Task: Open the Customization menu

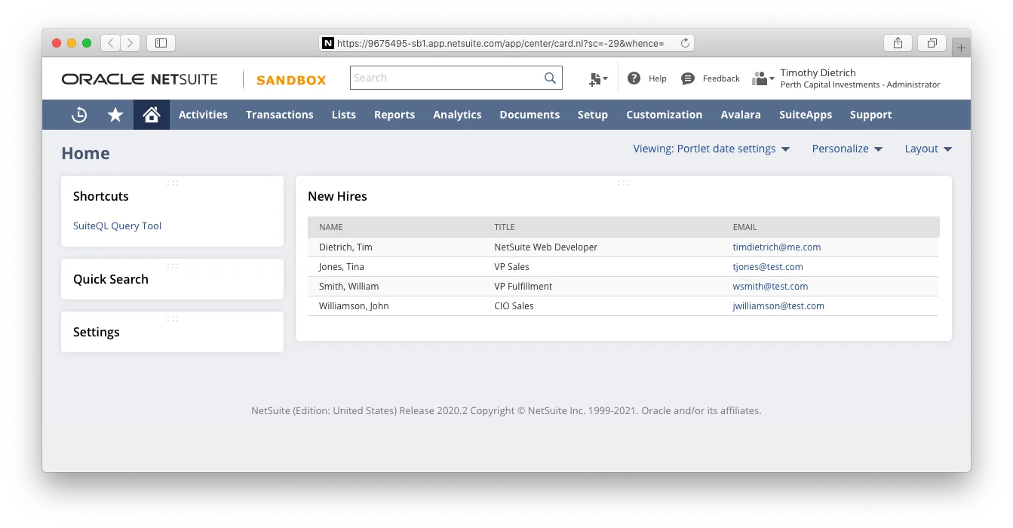Action: [x=664, y=115]
